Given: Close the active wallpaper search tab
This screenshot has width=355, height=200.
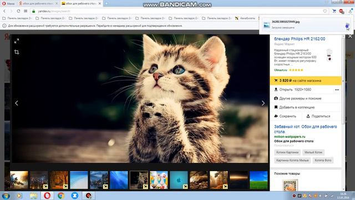Looking at the screenshot, I should coord(100,3).
